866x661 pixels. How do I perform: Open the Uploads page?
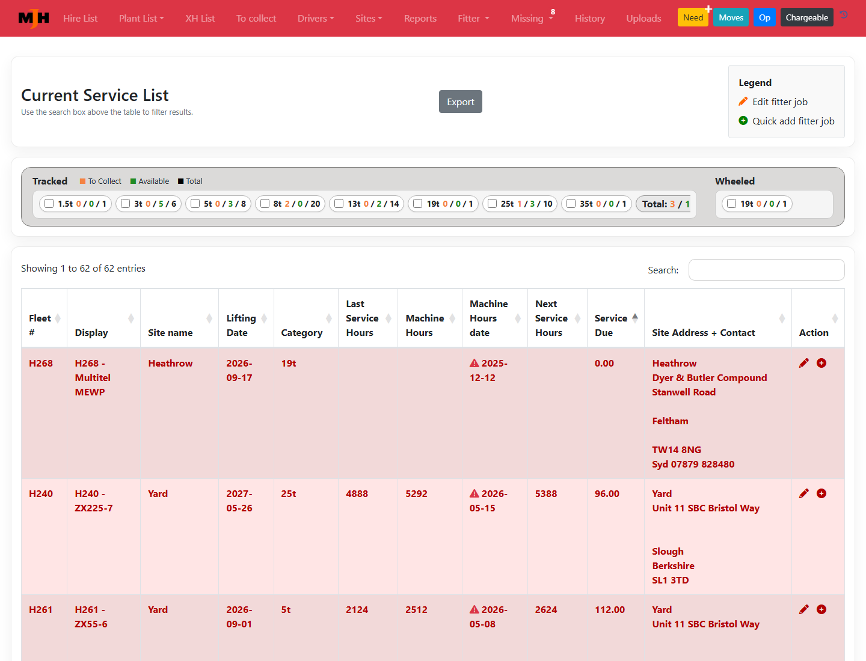pos(643,18)
